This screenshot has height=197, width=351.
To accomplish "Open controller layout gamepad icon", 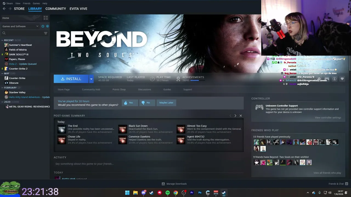I will click(x=327, y=79).
